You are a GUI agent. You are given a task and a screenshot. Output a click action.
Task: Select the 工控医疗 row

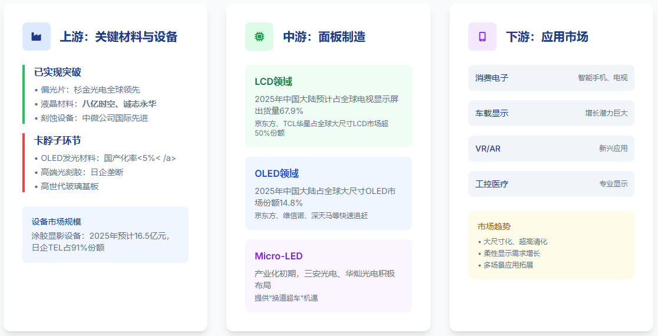point(551,184)
